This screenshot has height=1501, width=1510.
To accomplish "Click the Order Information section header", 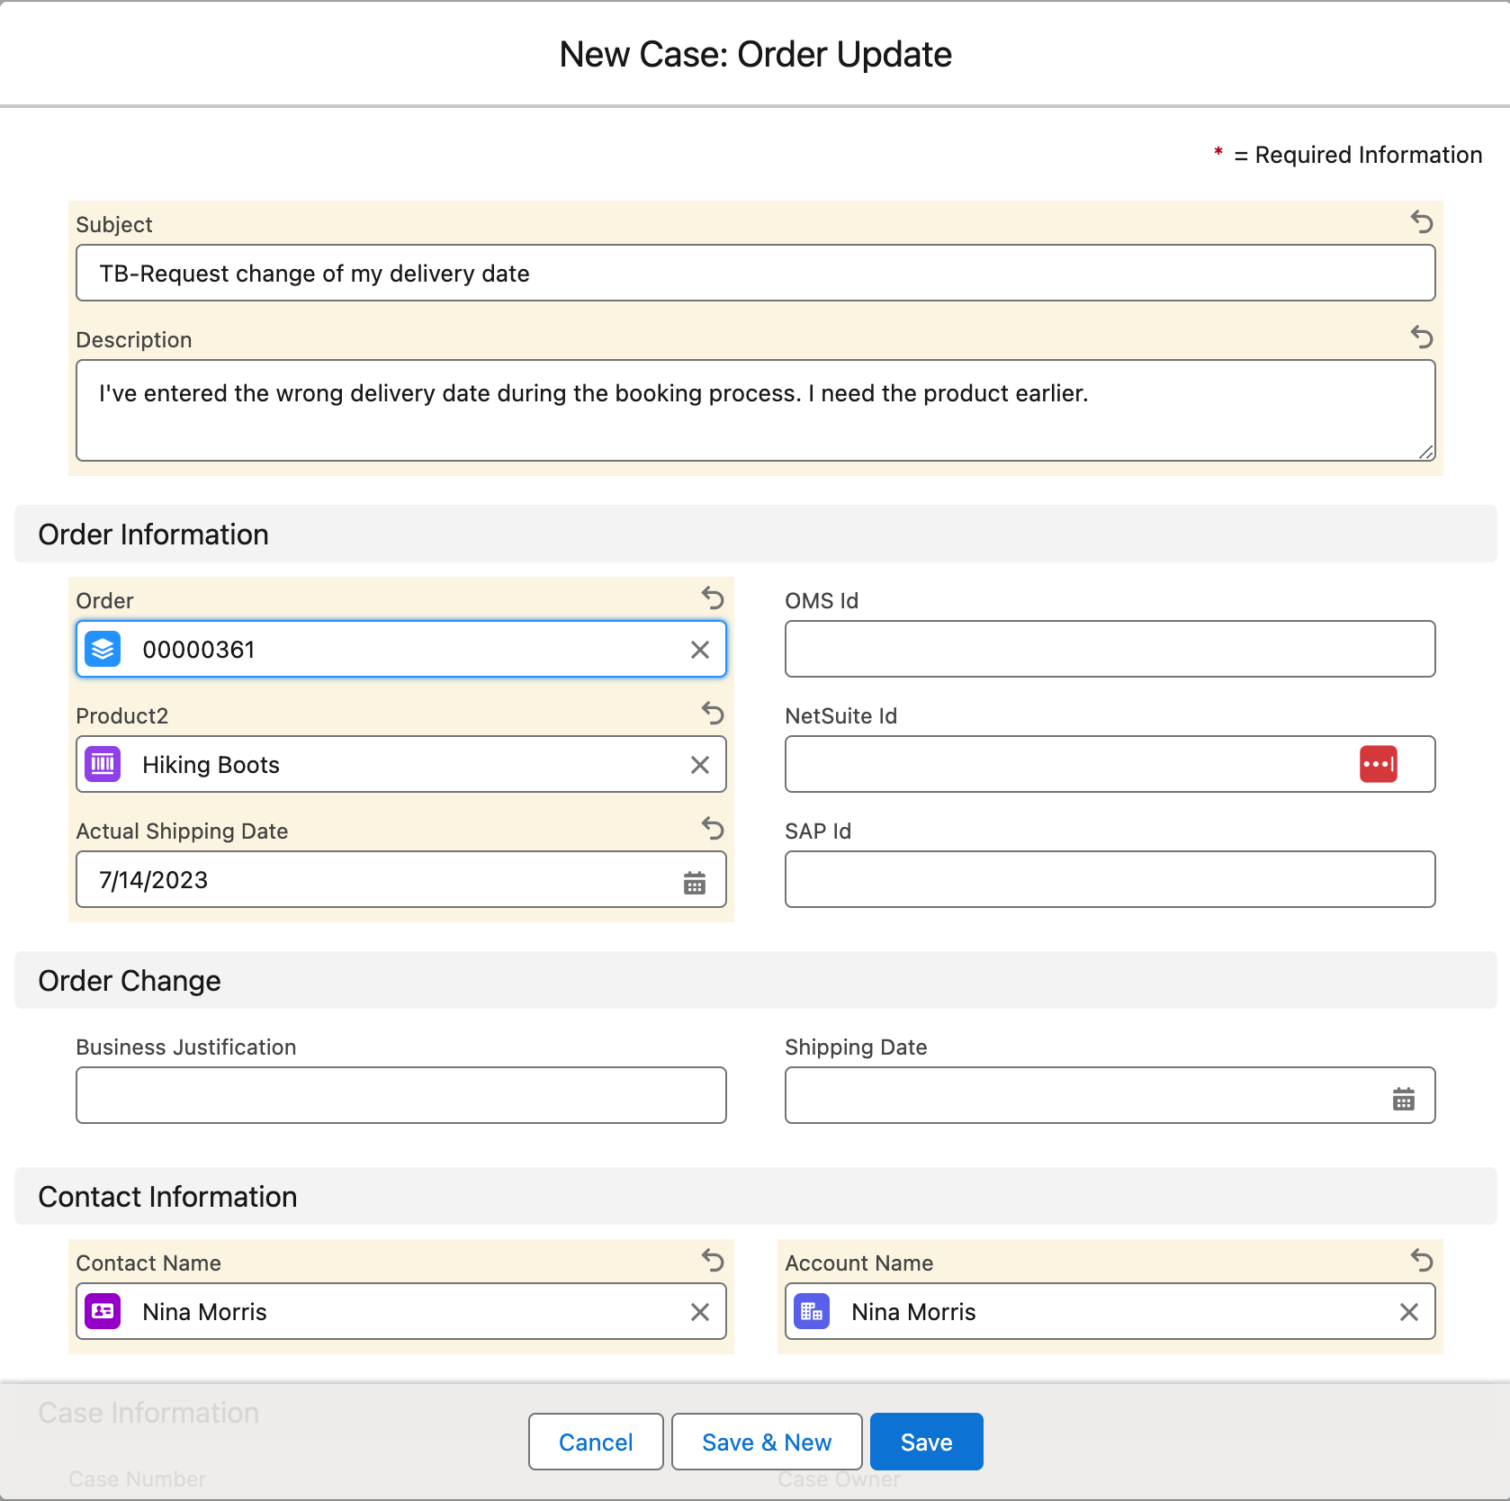I will pos(756,534).
